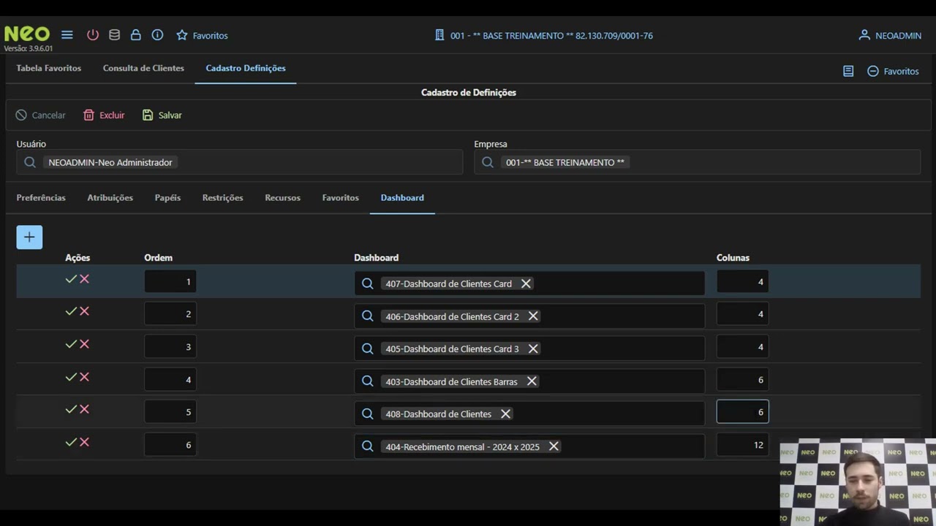
Task: Click the building icon beside company name
Action: [439, 35]
